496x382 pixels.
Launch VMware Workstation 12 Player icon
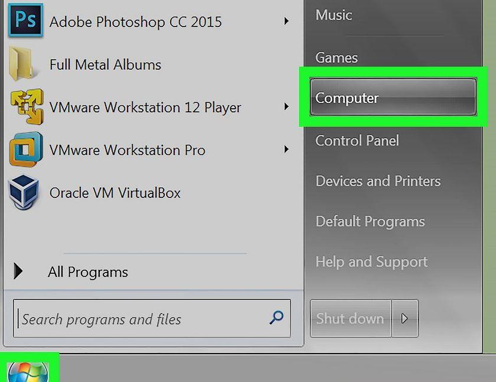coord(27,107)
